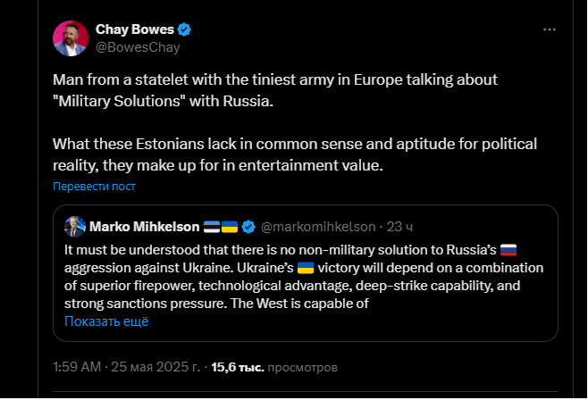Open the Chay Bowes display name link
588x400 pixels.
135,29
